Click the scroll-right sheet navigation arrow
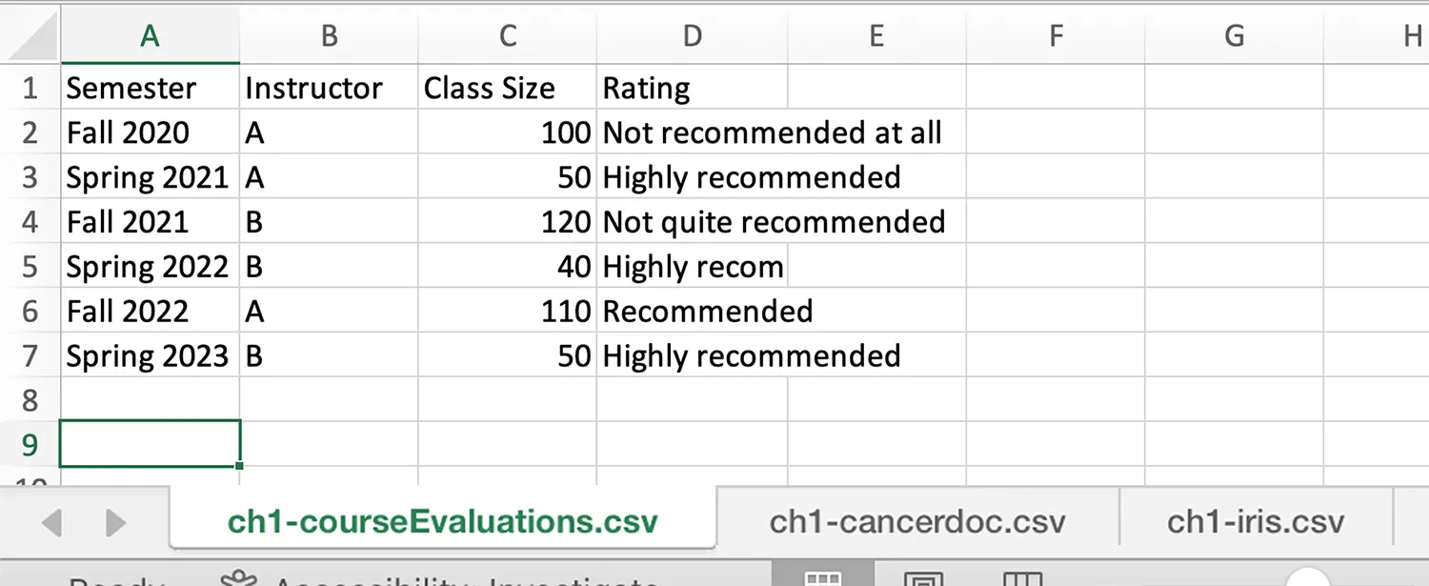Image resolution: width=1429 pixels, height=586 pixels. (114, 522)
